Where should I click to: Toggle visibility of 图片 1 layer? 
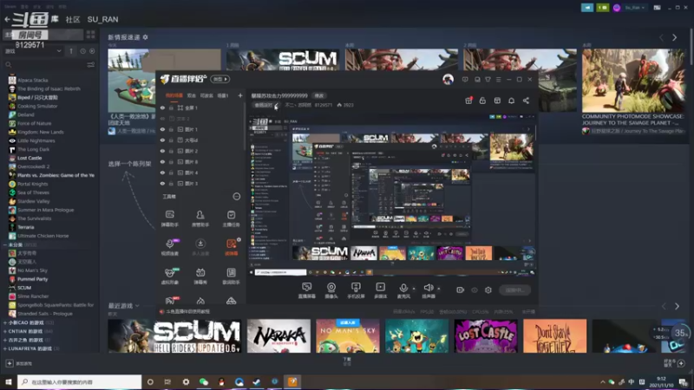pyautogui.click(x=162, y=129)
